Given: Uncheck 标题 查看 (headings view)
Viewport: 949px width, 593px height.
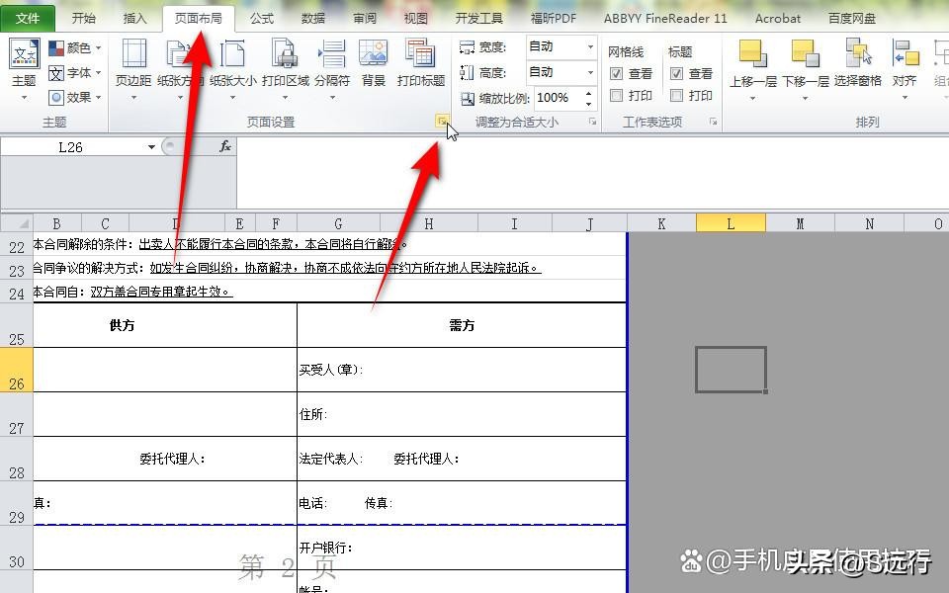Looking at the screenshot, I should point(676,72).
